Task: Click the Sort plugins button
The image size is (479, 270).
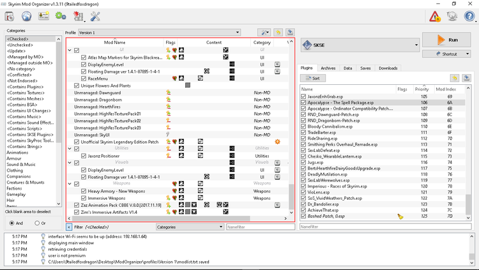Action: 313,78
